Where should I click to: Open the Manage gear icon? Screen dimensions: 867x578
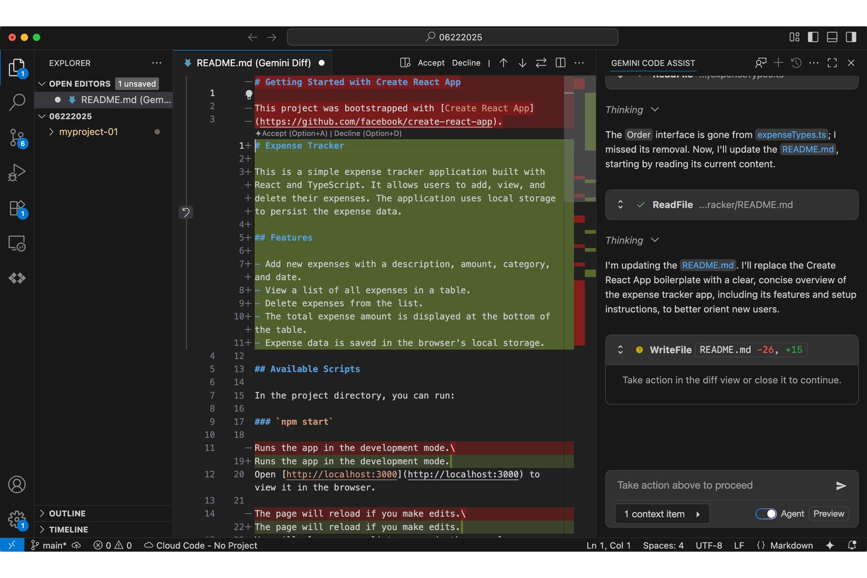17,519
